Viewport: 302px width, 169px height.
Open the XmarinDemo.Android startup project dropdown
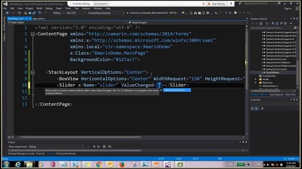pyautogui.click(x=106, y=13)
